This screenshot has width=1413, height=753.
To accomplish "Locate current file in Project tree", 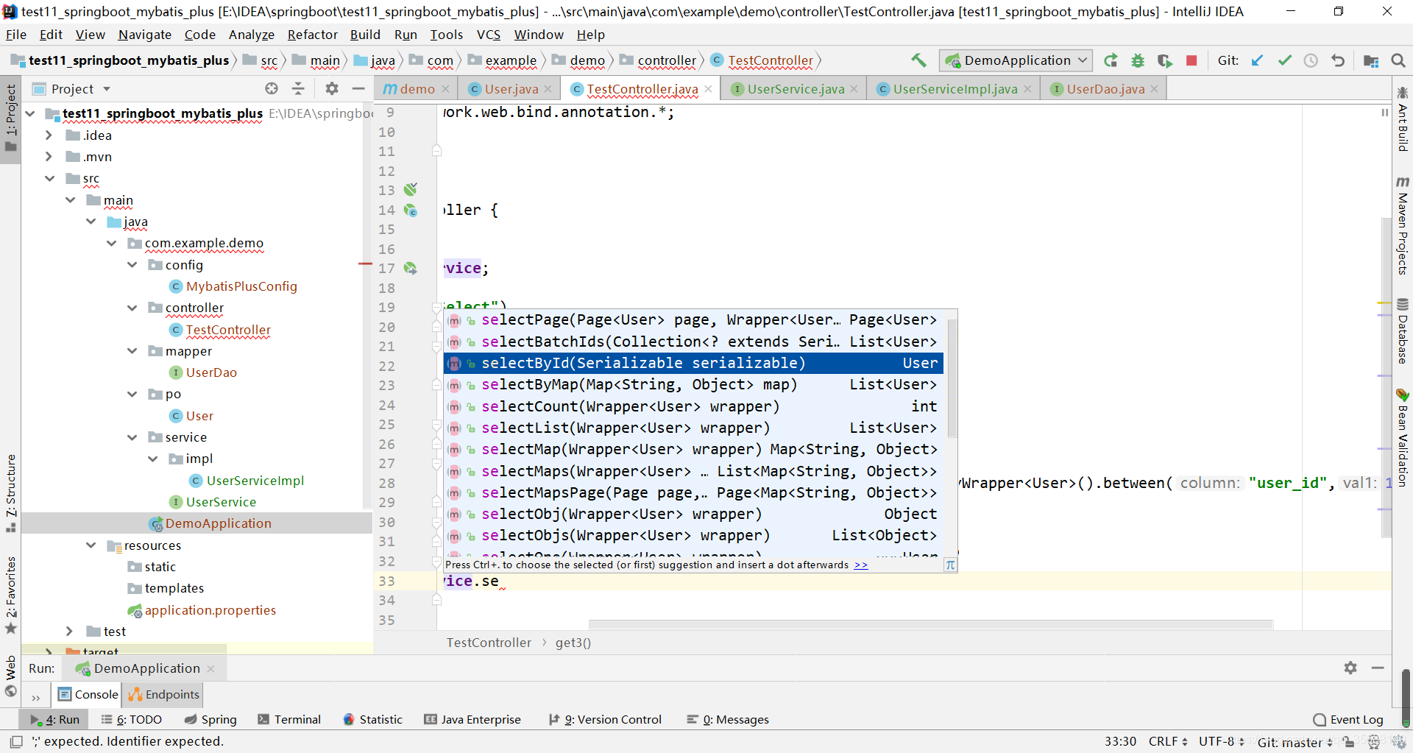I will (272, 88).
